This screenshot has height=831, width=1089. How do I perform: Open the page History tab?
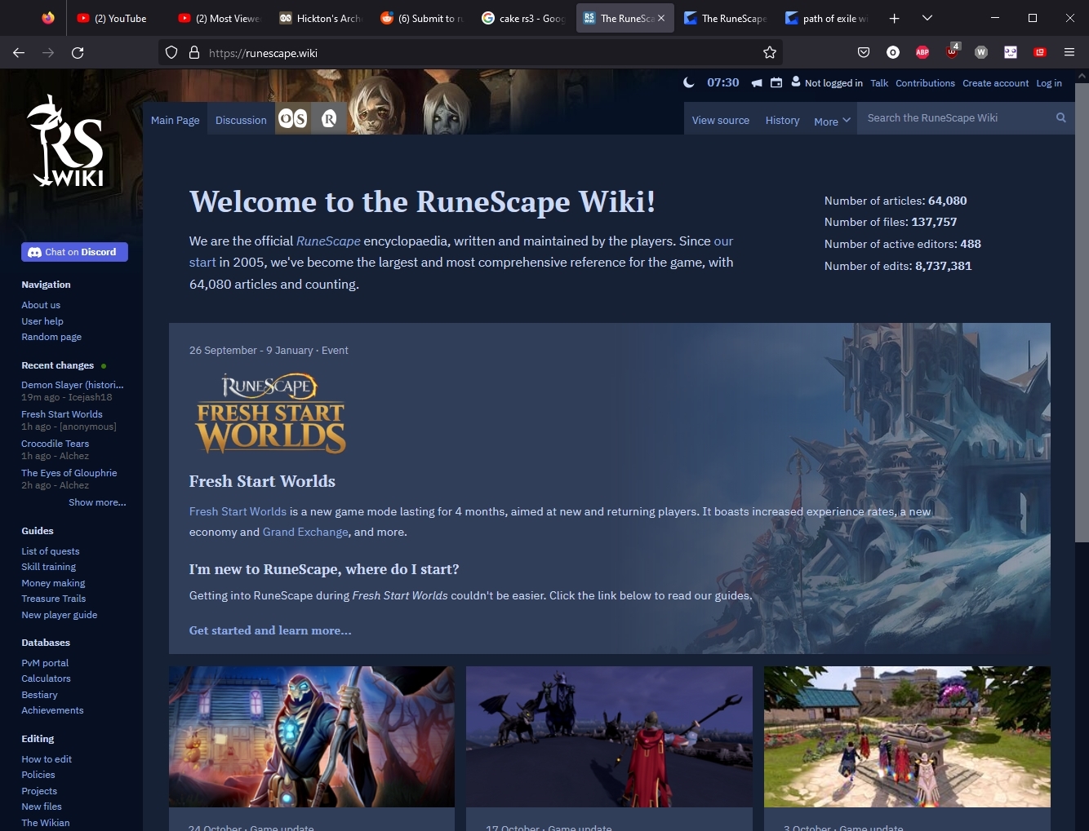(x=782, y=119)
